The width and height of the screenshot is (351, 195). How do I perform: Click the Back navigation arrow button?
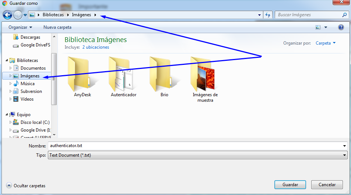coord(7,15)
